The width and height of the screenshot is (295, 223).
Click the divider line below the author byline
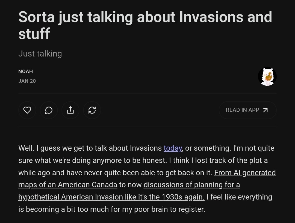coord(147,93)
